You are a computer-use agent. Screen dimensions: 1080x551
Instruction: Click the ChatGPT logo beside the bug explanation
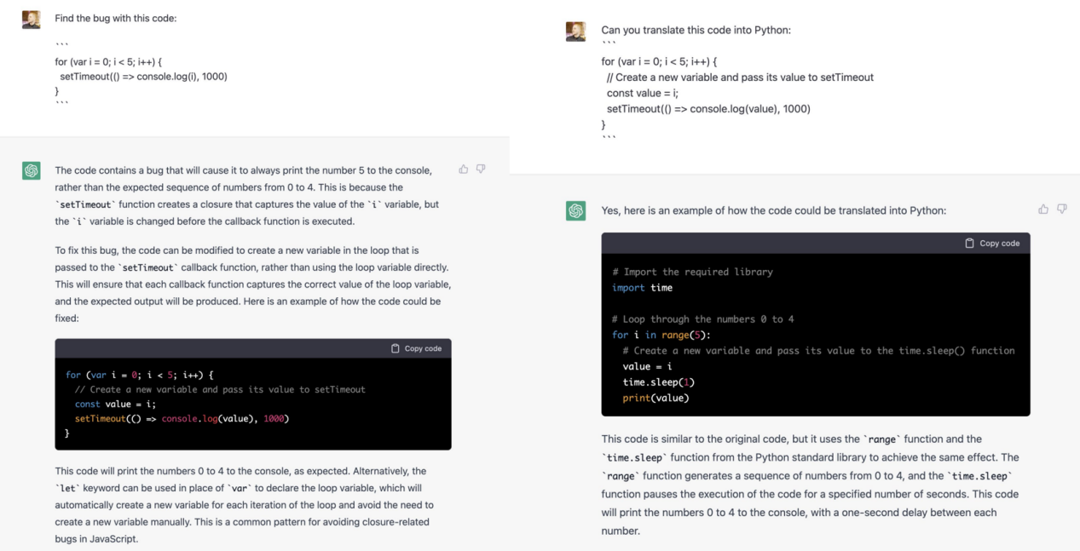point(32,171)
